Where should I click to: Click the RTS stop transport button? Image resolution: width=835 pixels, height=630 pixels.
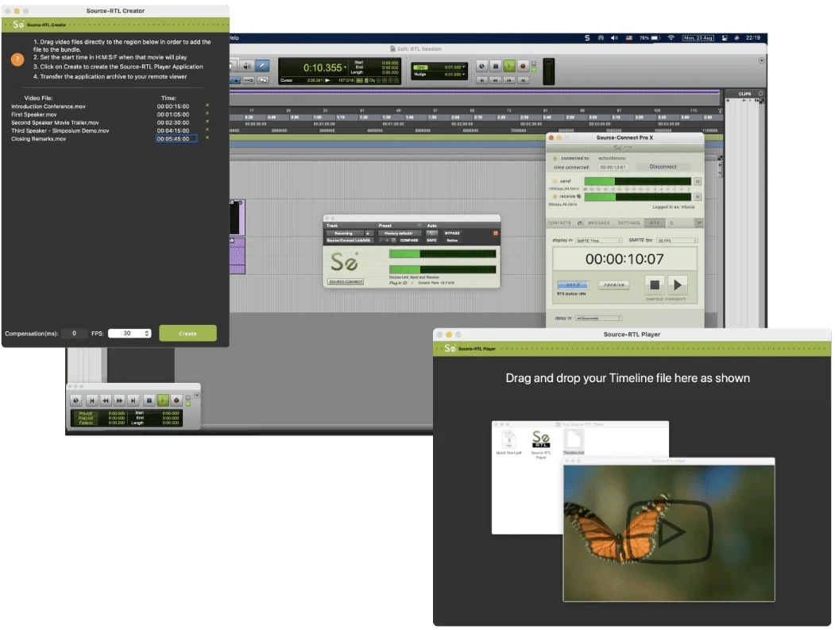(x=655, y=285)
